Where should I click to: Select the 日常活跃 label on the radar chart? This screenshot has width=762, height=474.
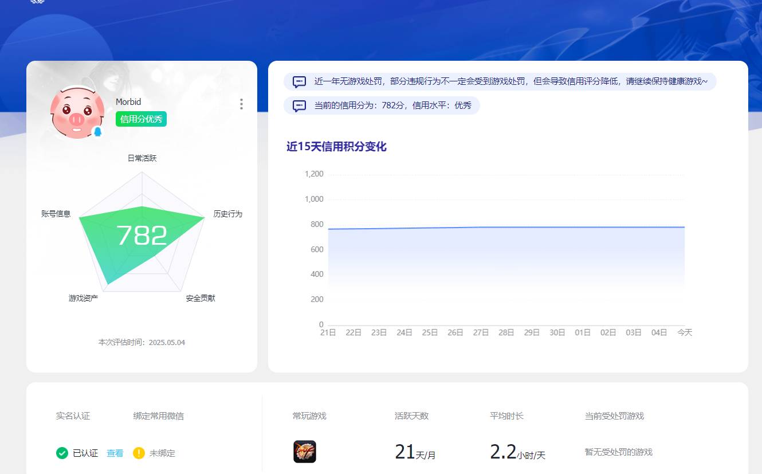point(141,158)
